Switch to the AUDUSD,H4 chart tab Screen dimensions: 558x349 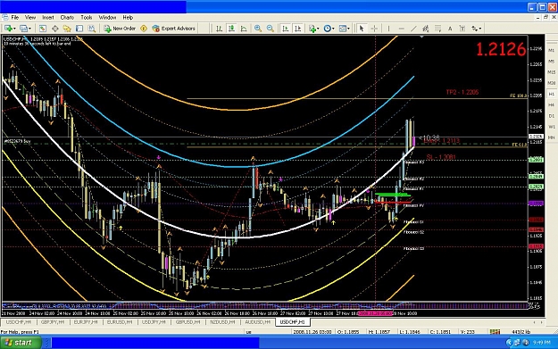click(257, 322)
